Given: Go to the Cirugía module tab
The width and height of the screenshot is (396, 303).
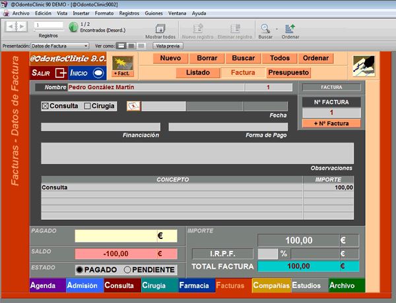Looking at the screenshot, I should point(160,285).
